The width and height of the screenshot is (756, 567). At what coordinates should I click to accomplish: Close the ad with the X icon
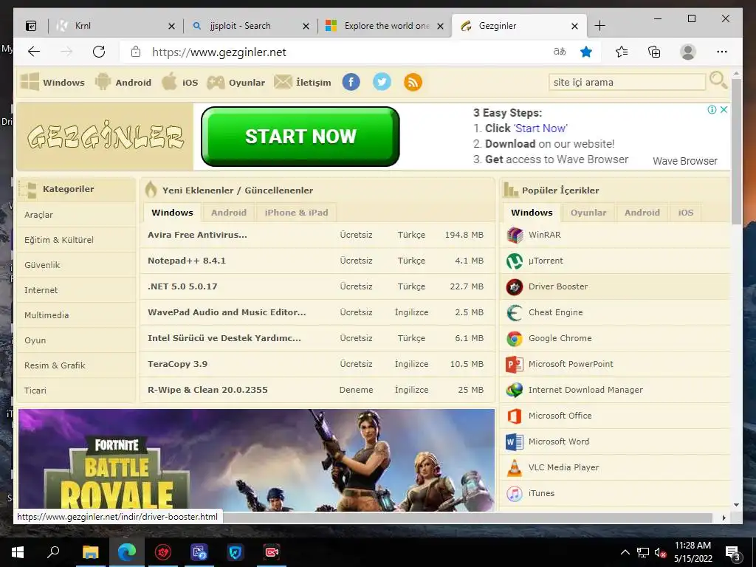point(724,109)
